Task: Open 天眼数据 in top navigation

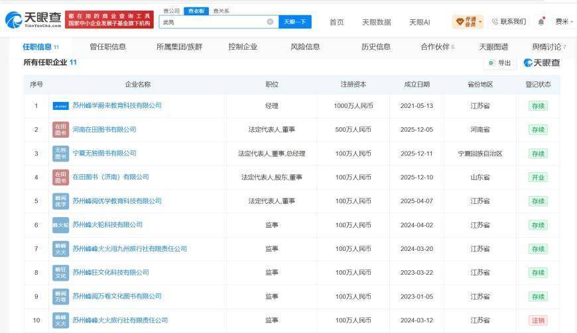Action: click(377, 22)
